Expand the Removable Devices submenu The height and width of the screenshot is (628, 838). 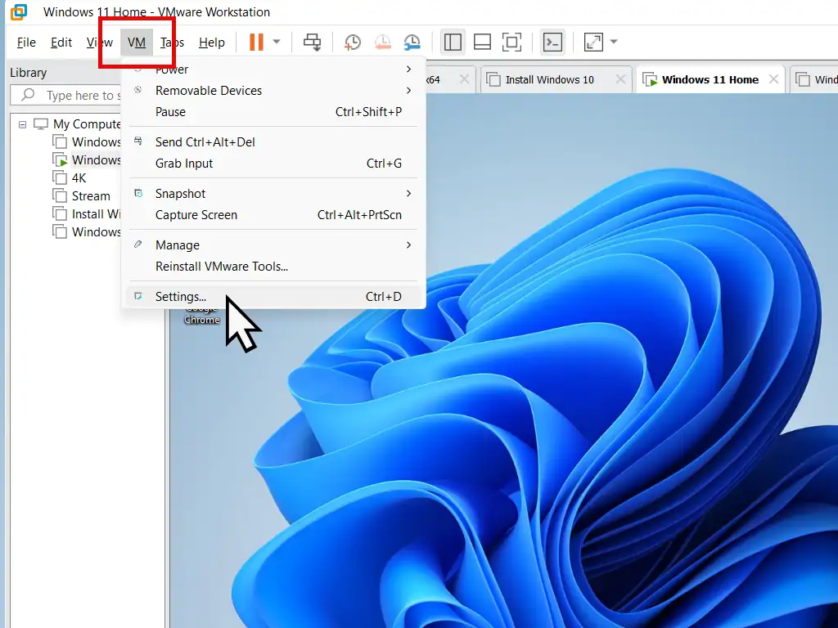pos(273,90)
